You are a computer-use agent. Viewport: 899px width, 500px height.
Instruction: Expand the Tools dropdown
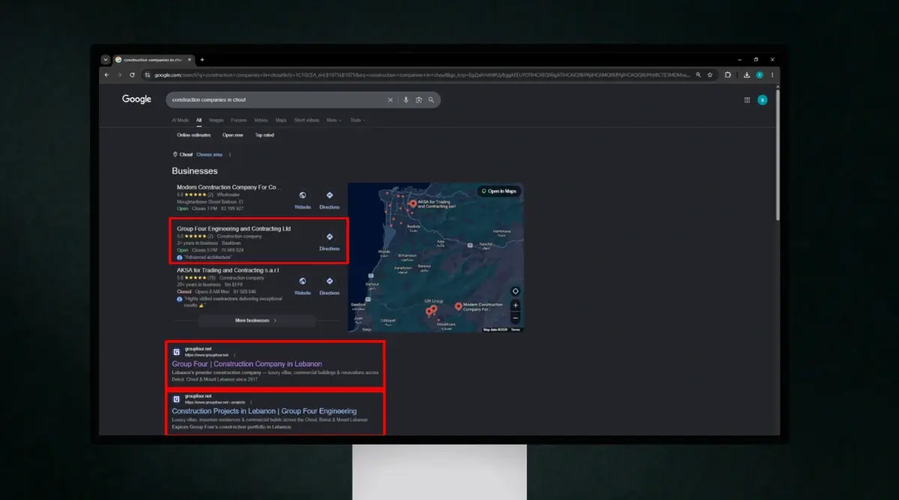click(357, 120)
